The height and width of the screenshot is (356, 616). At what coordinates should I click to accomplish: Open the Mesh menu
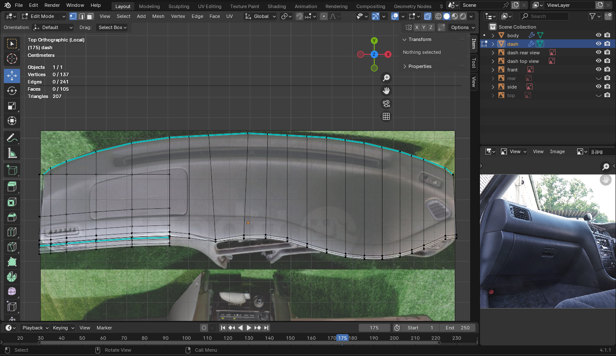click(x=158, y=16)
